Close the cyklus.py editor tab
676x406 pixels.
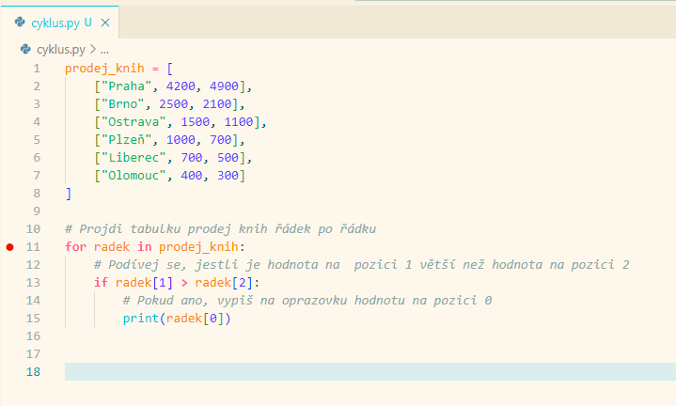pyautogui.click(x=104, y=22)
